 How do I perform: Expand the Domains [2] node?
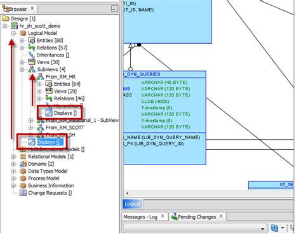coord(13,164)
